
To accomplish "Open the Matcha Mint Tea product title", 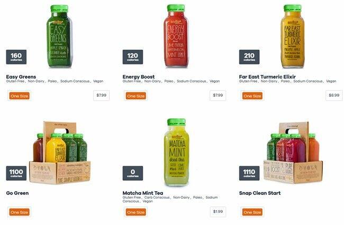I will (143, 193).
